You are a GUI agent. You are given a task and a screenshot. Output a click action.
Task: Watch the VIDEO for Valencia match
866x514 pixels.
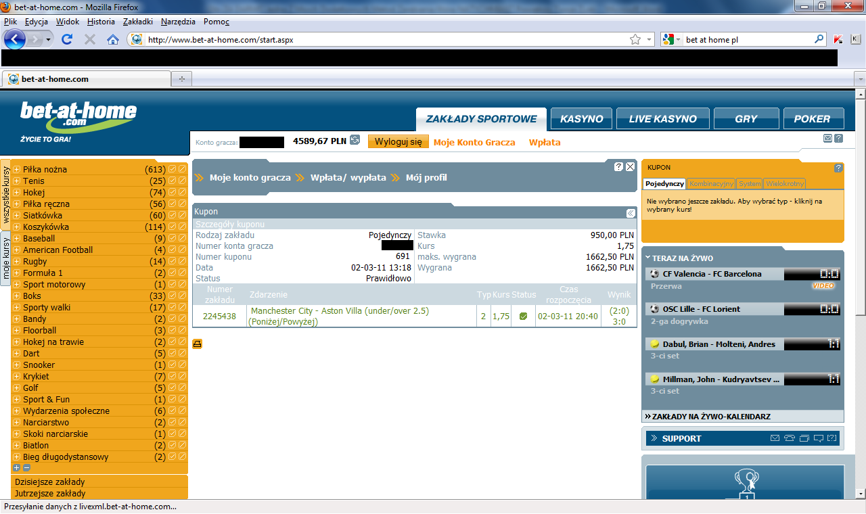[823, 286]
